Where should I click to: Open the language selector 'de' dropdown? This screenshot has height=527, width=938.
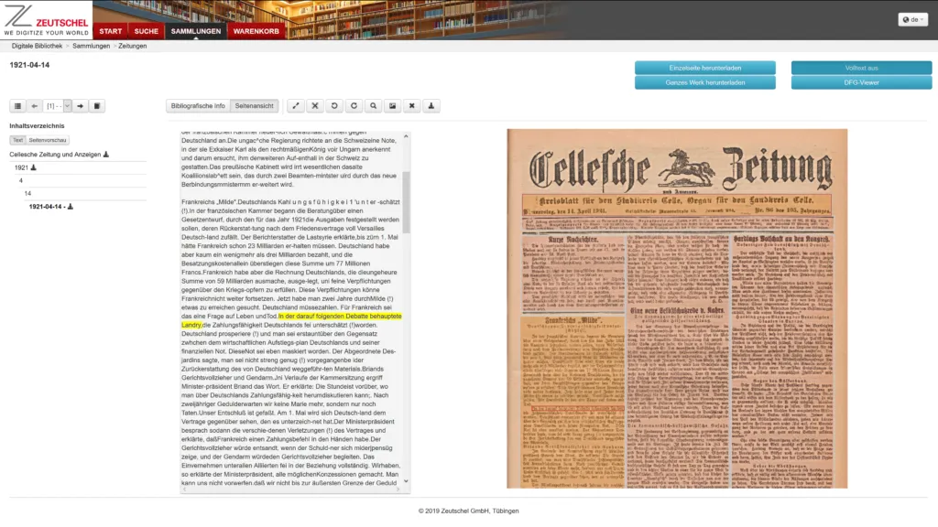(x=911, y=19)
